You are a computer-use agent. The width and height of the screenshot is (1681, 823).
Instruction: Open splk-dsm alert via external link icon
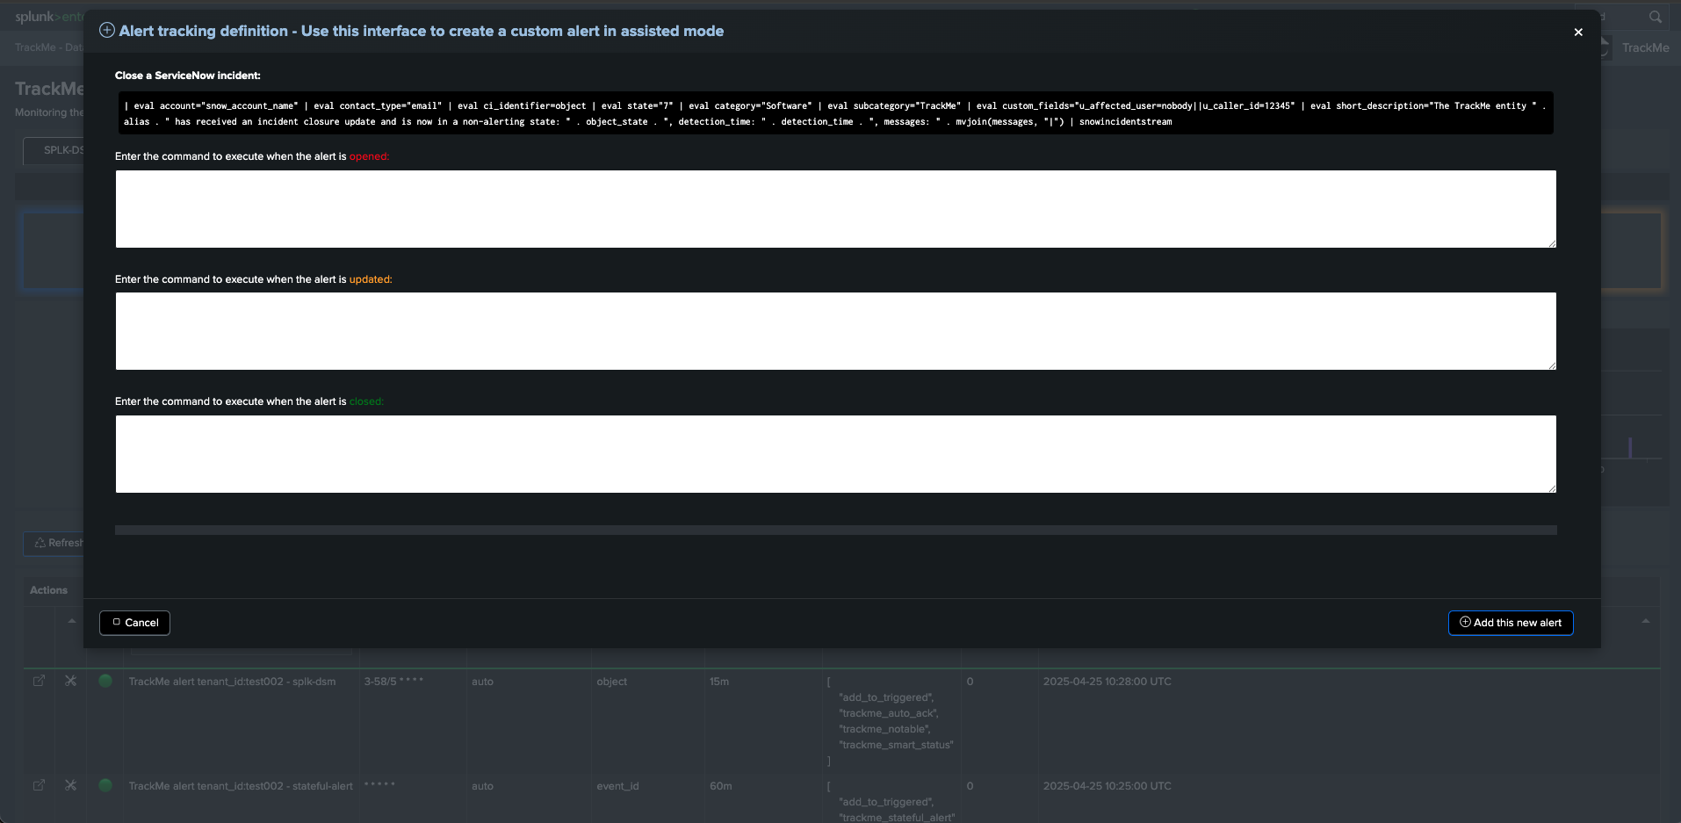[39, 681]
